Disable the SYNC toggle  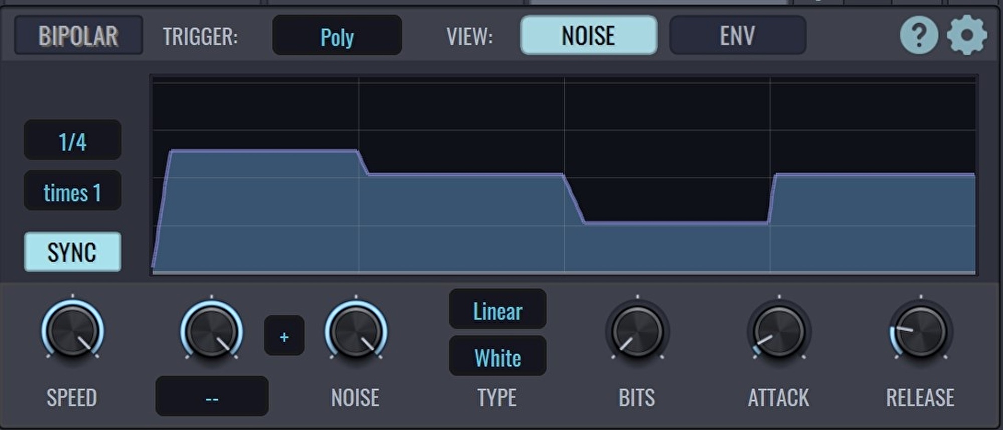(x=72, y=252)
